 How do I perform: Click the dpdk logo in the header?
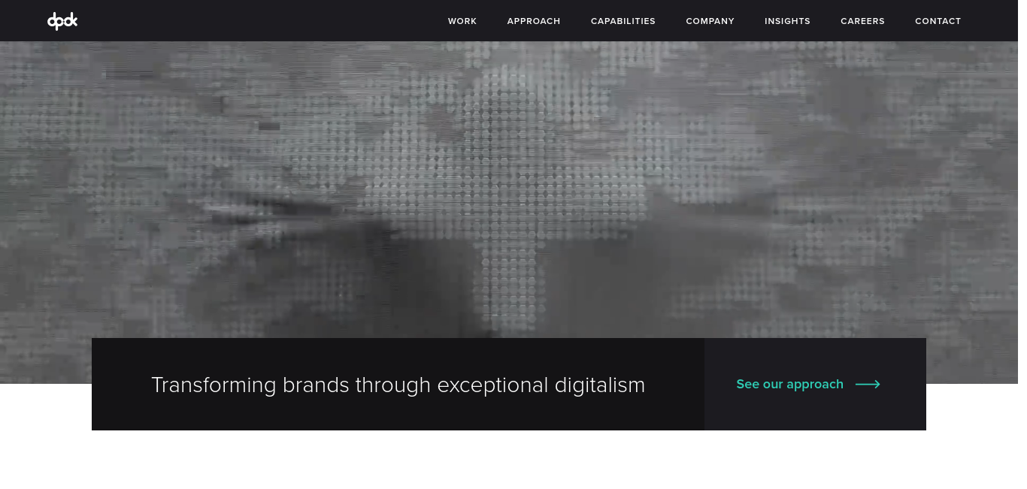pos(62,21)
